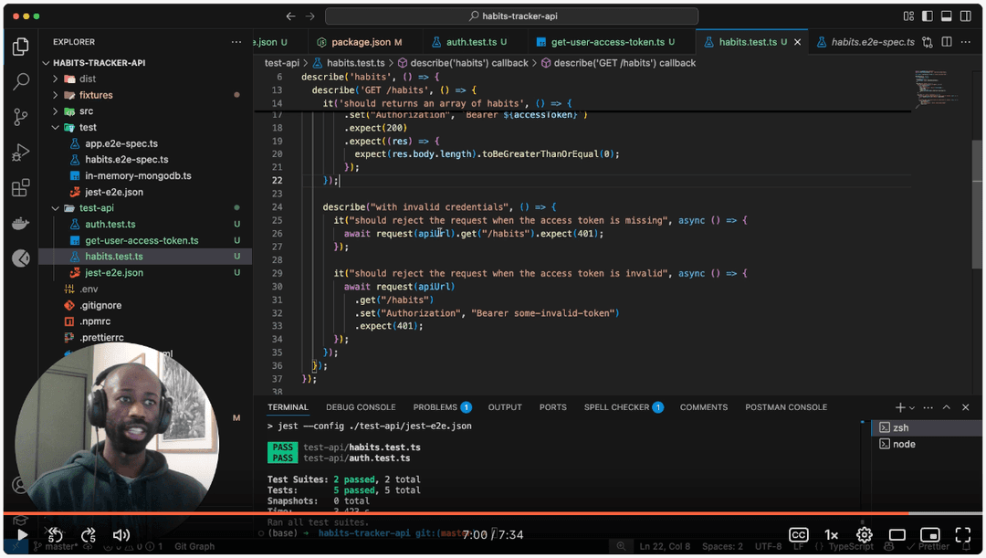Screen dimensions: 986x558
Task: Open the Search view
Action: click(x=21, y=82)
